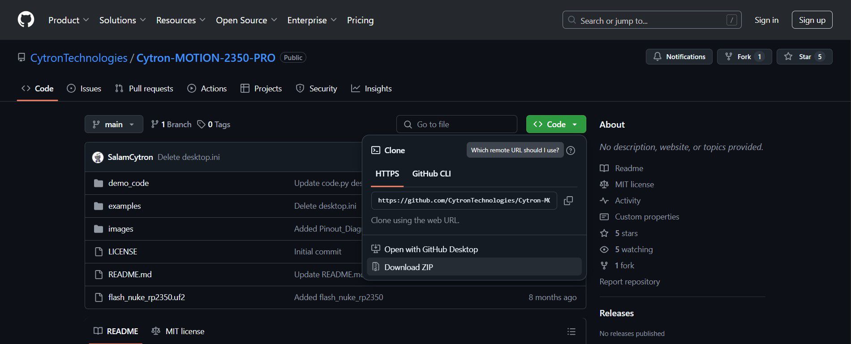851x344 pixels.
Task: Open the demo_code folder
Action: [x=129, y=183]
